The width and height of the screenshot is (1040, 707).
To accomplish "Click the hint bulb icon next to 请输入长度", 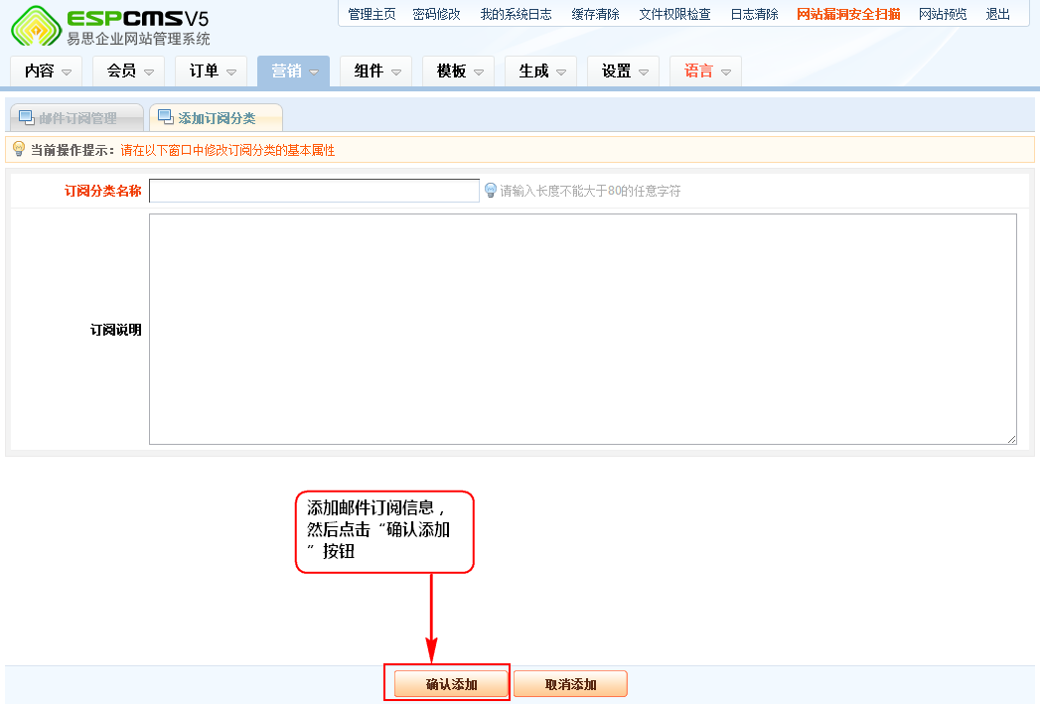I will [x=490, y=191].
